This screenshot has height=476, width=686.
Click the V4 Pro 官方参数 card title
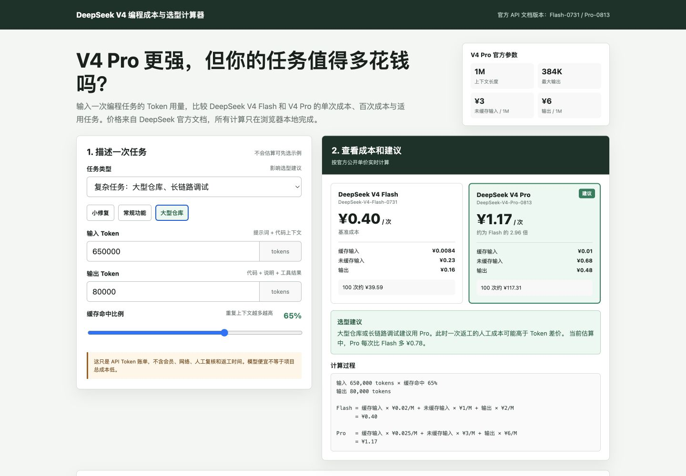click(494, 55)
